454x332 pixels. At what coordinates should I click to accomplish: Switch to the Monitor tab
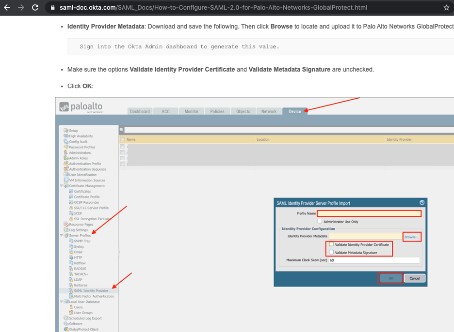coord(192,111)
